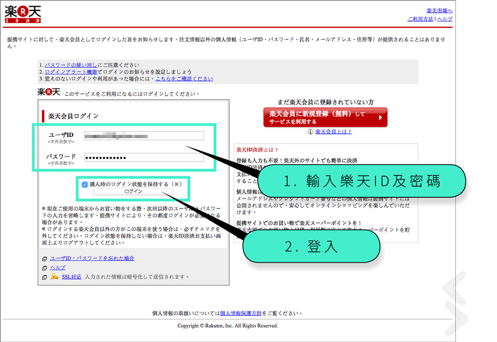Screen dimensions: 497x342
Task: Toggle 購入時のログイン状態を保持する checkbox
Action: [85, 184]
